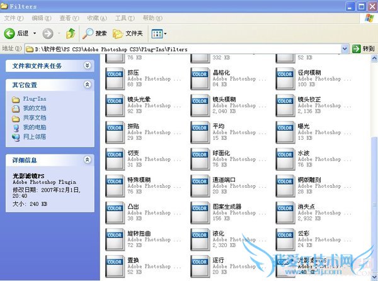
Task: Collapse the Details (详细信息) panel
Action: 87,159
